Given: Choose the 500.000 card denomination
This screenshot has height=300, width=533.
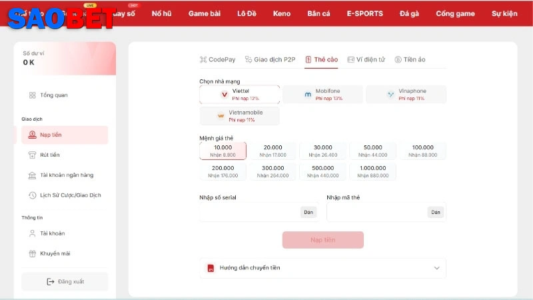Looking at the screenshot, I should [x=322, y=171].
